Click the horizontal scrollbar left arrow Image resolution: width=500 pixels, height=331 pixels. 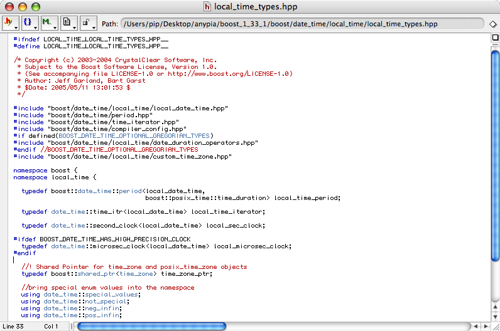[x=476, y=326]
